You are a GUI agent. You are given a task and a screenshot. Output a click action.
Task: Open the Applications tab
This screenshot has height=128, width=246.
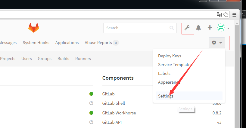[x=67, y=43]
